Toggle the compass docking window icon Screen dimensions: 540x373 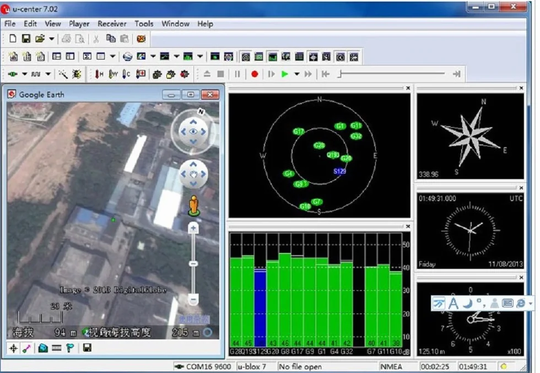313,57
